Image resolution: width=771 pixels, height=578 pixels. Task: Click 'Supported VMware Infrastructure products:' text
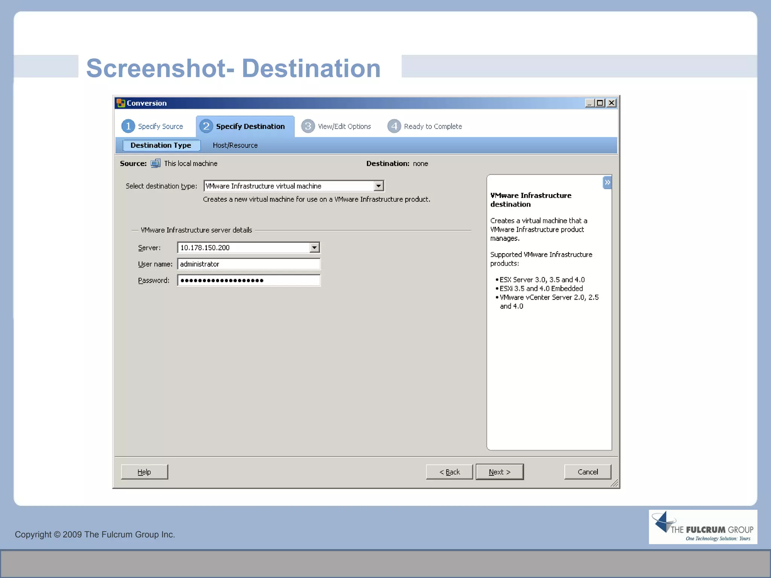[x=541, y=259]
